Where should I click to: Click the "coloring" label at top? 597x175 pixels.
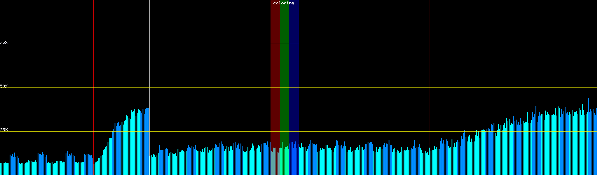pyautogui.click(x=284, y=3)
